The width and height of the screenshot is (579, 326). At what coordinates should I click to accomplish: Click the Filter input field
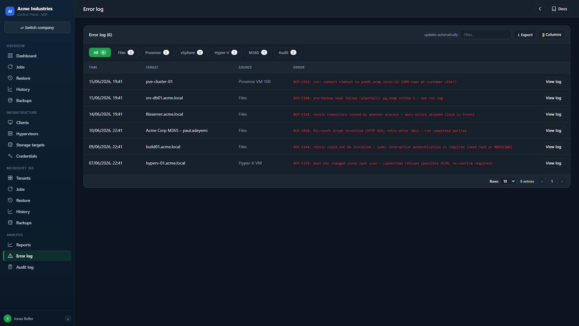486,35
